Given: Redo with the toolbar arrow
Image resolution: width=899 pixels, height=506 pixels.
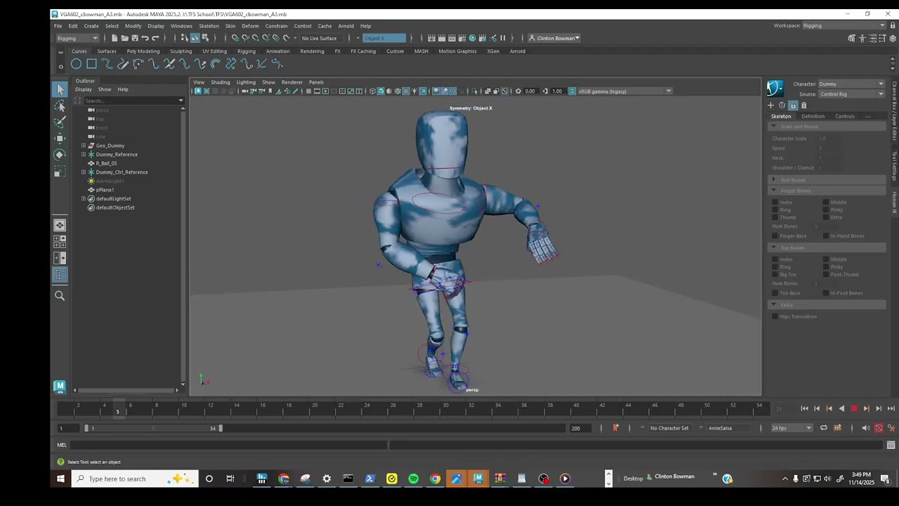Looking at the screenshot, I should point(155,38).
